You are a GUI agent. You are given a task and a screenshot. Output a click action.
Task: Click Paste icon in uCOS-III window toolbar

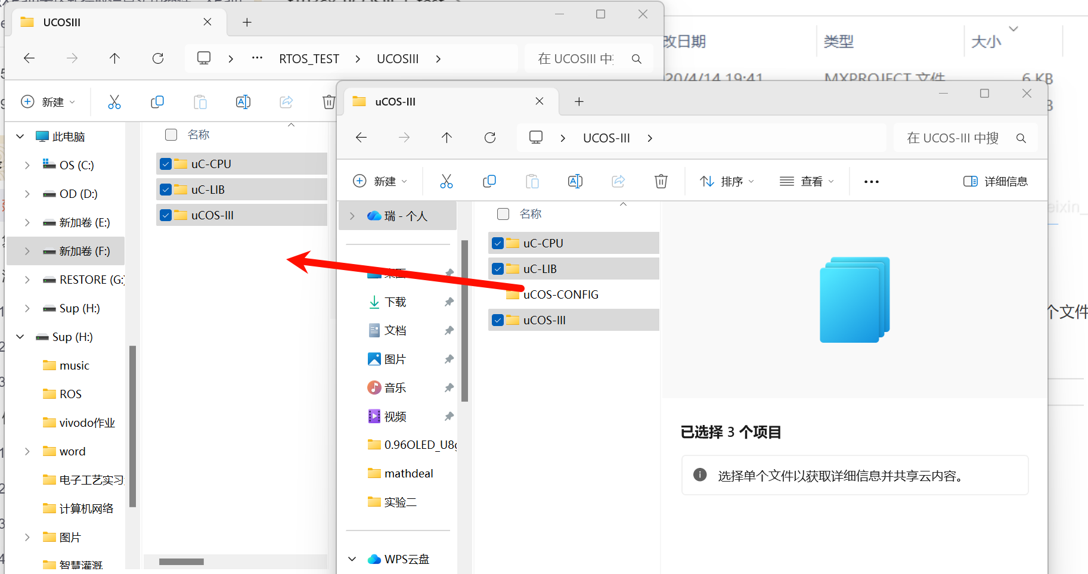[x=532, y=181]
